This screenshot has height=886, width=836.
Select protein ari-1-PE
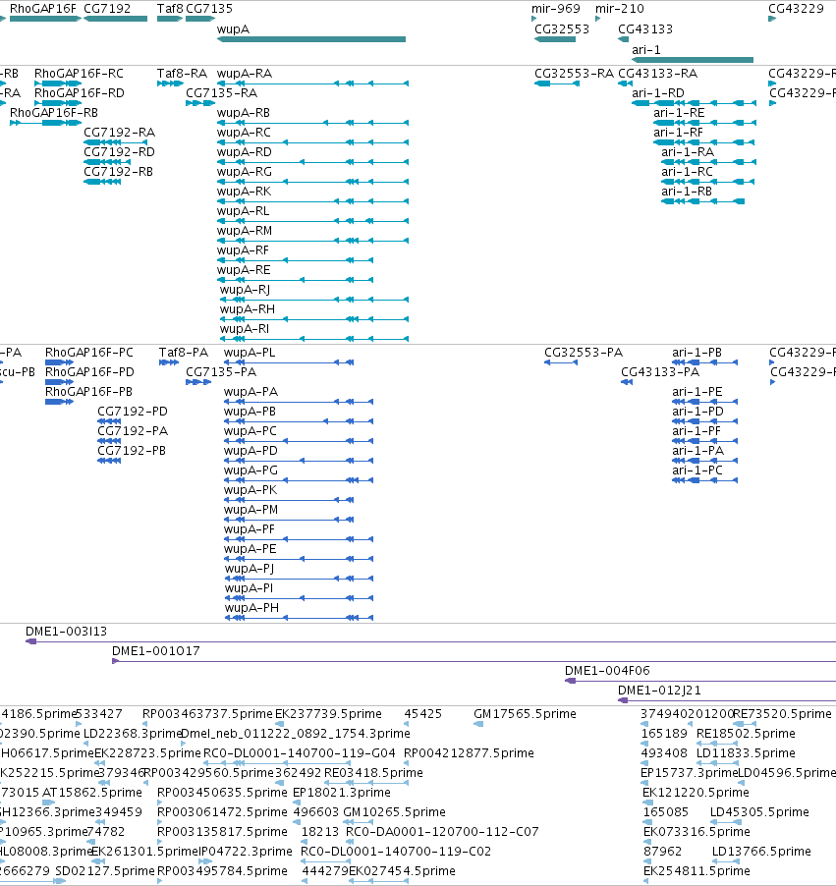(697, 392)
